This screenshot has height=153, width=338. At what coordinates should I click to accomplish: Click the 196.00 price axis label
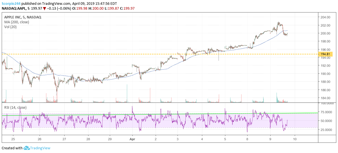coord(325,49)
